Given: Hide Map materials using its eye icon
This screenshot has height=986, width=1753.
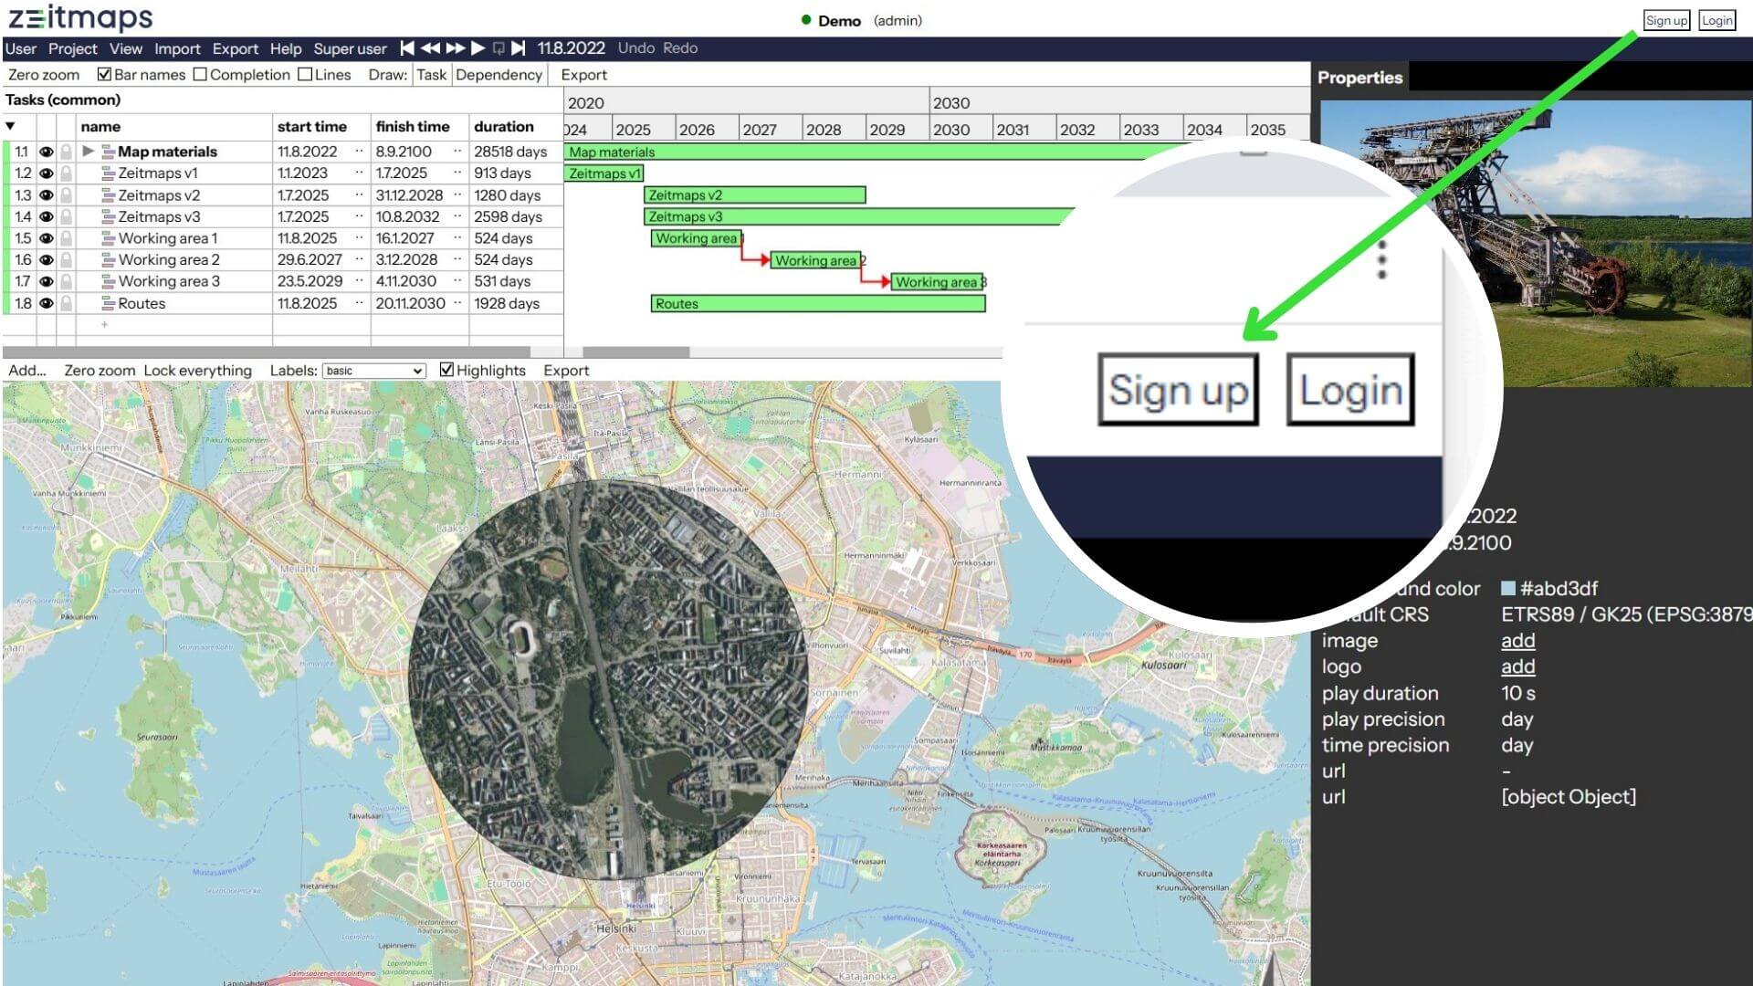Looking at the screenshot, I should [x=46, y=152].
